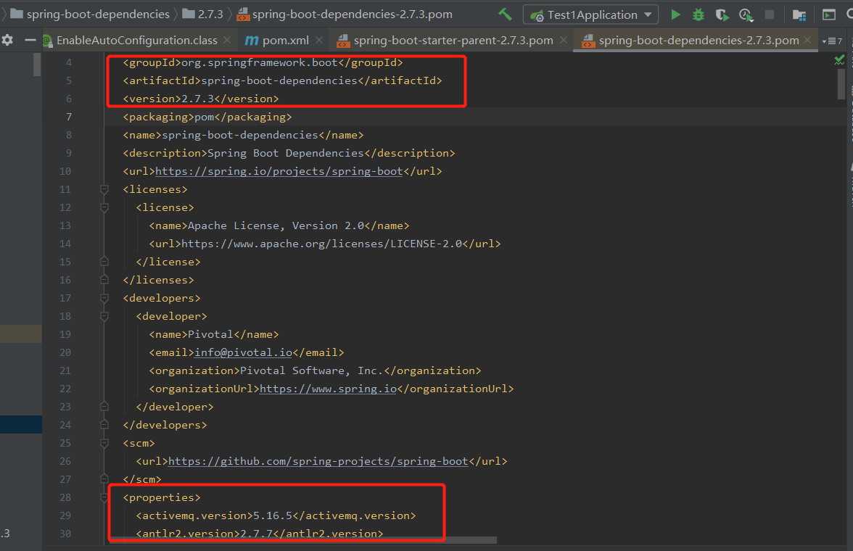853x551 pixels.
Task: Open the profiler run icon
Action: tap(746, 14)
